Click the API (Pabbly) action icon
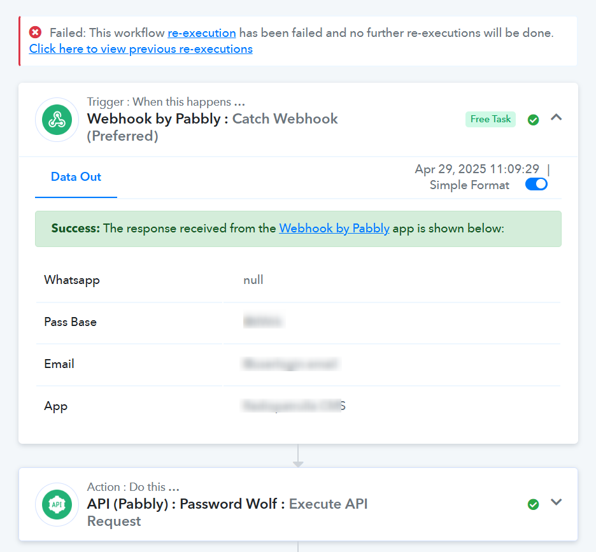 point(57,504)
